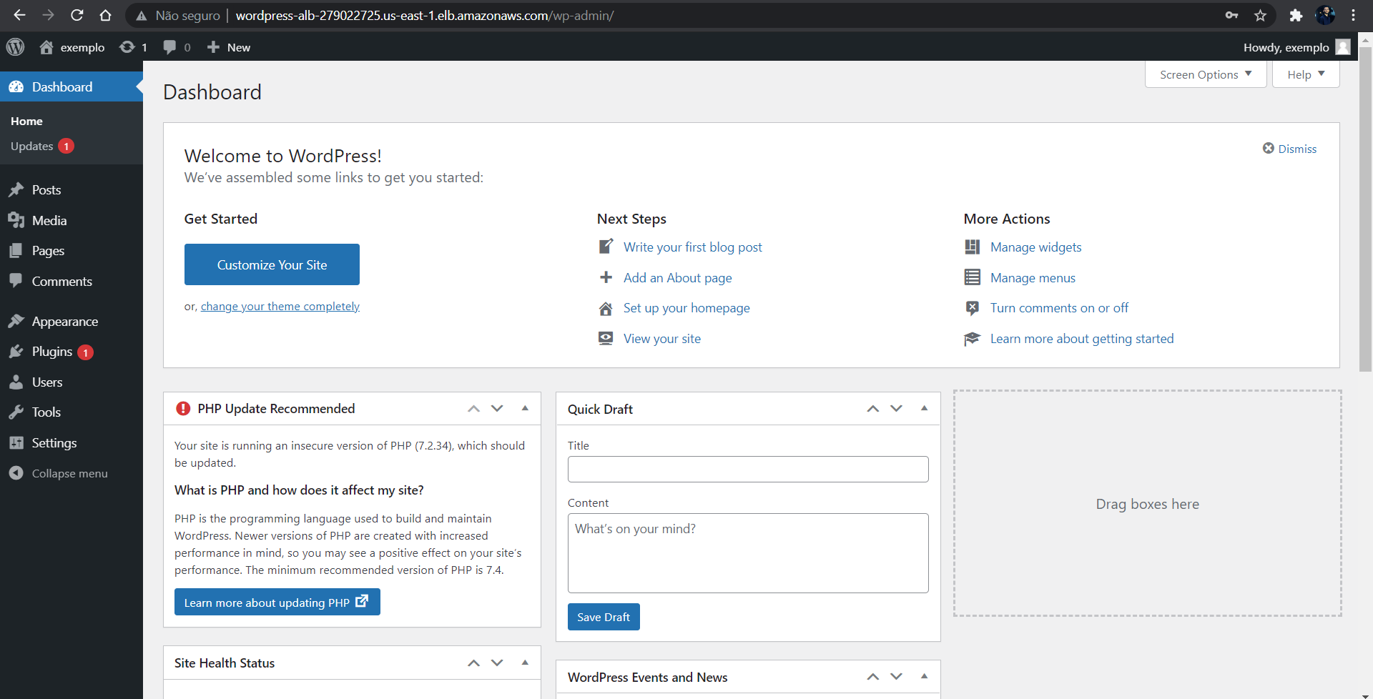
Task: Click Learn more about getting started
Action: [1082, 339]
